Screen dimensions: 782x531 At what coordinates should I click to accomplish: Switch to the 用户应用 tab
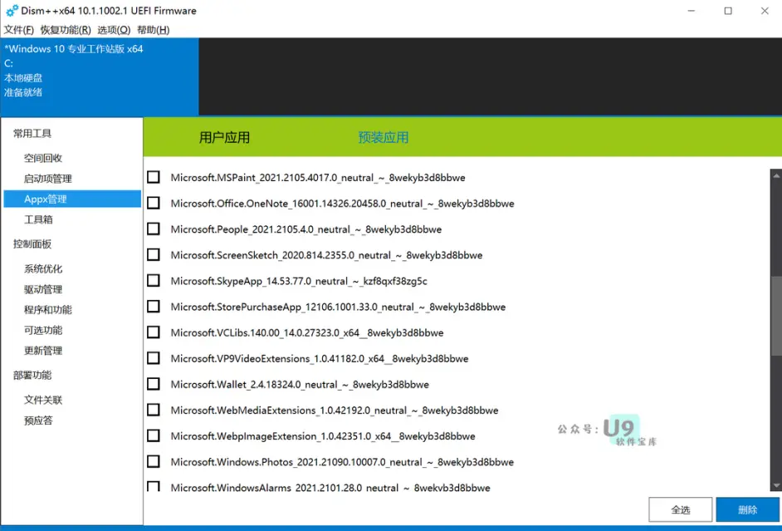[x=224, y=137]
